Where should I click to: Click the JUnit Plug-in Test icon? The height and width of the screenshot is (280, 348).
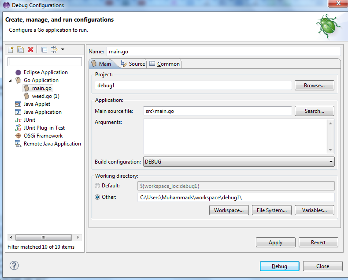coord(18,128)
